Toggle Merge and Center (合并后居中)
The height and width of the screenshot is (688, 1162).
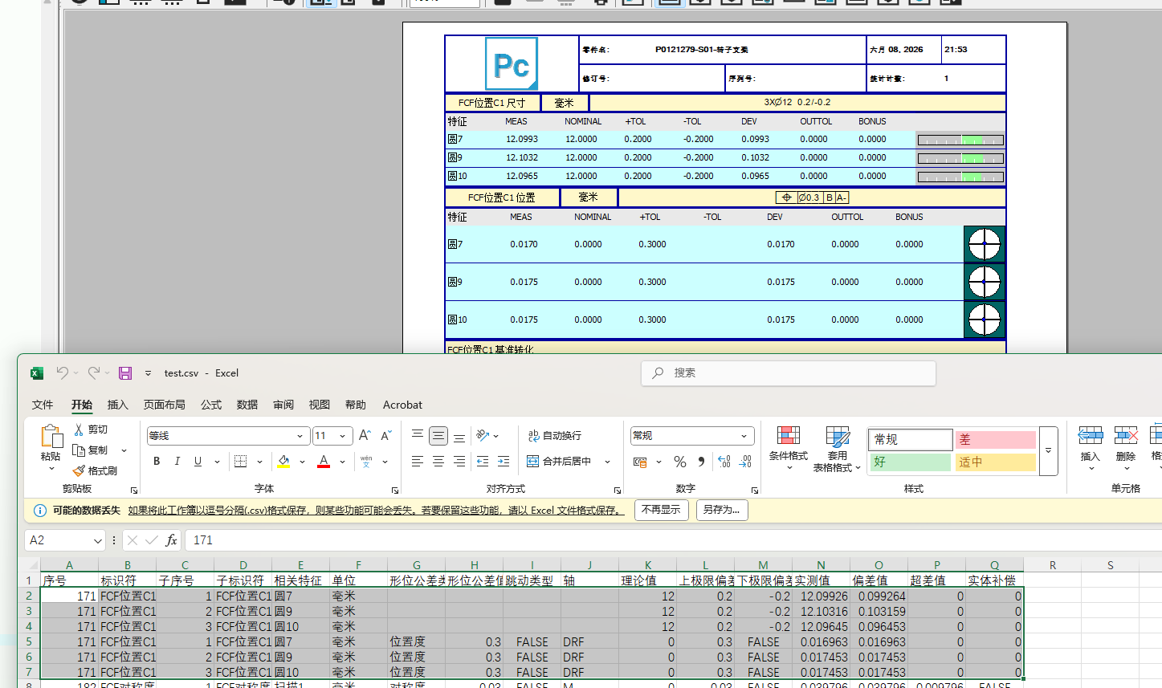click(559, 462)
